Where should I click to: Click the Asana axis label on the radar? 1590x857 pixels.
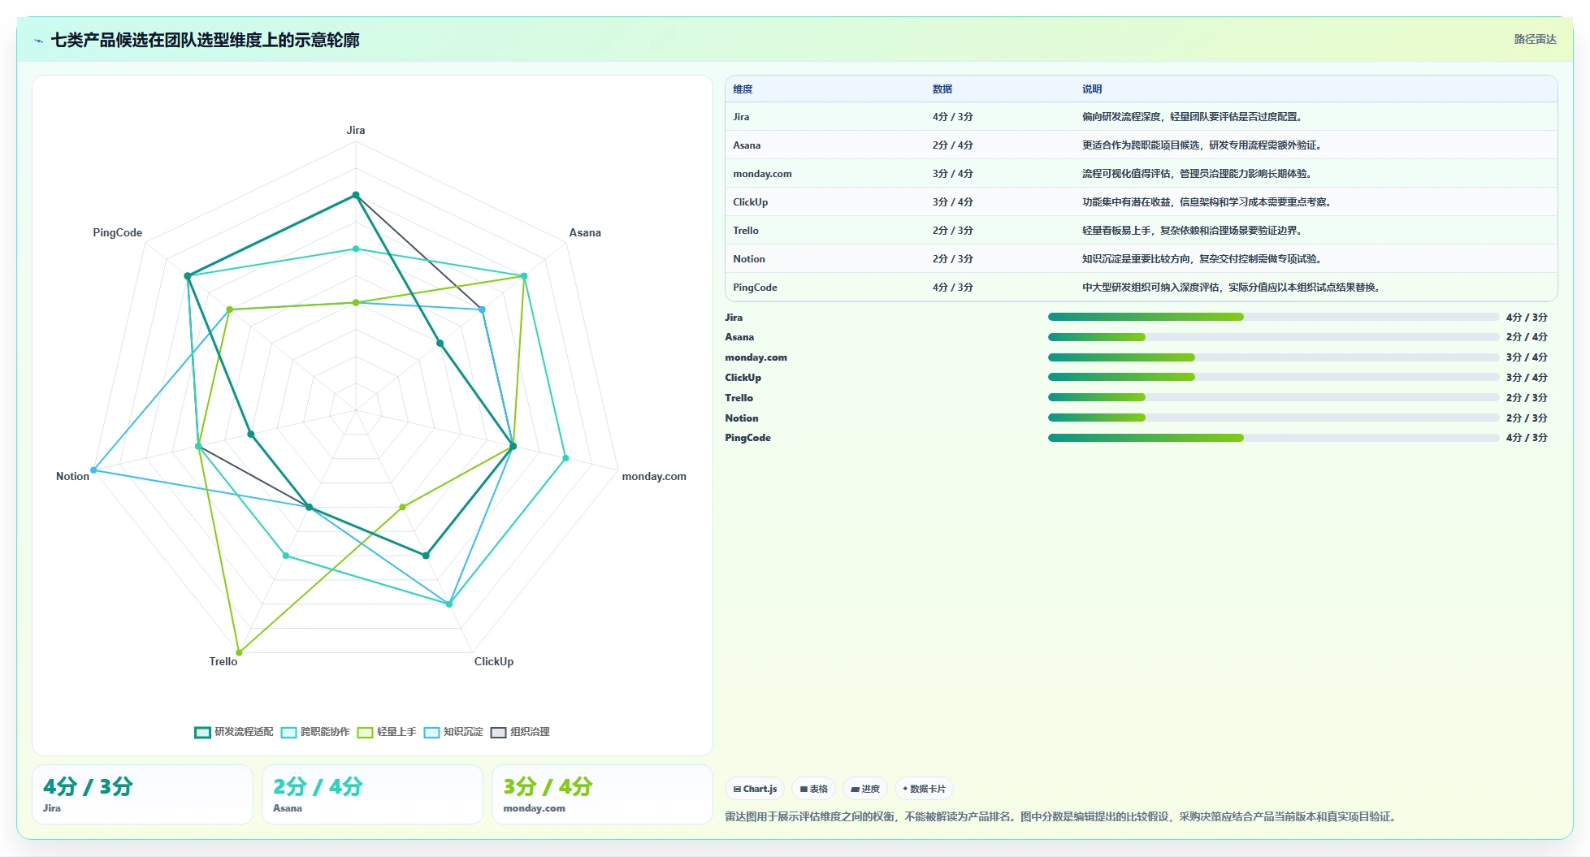click(x=585, y=232)
